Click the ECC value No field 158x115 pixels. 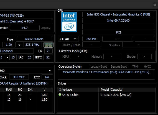click(47, 77)
